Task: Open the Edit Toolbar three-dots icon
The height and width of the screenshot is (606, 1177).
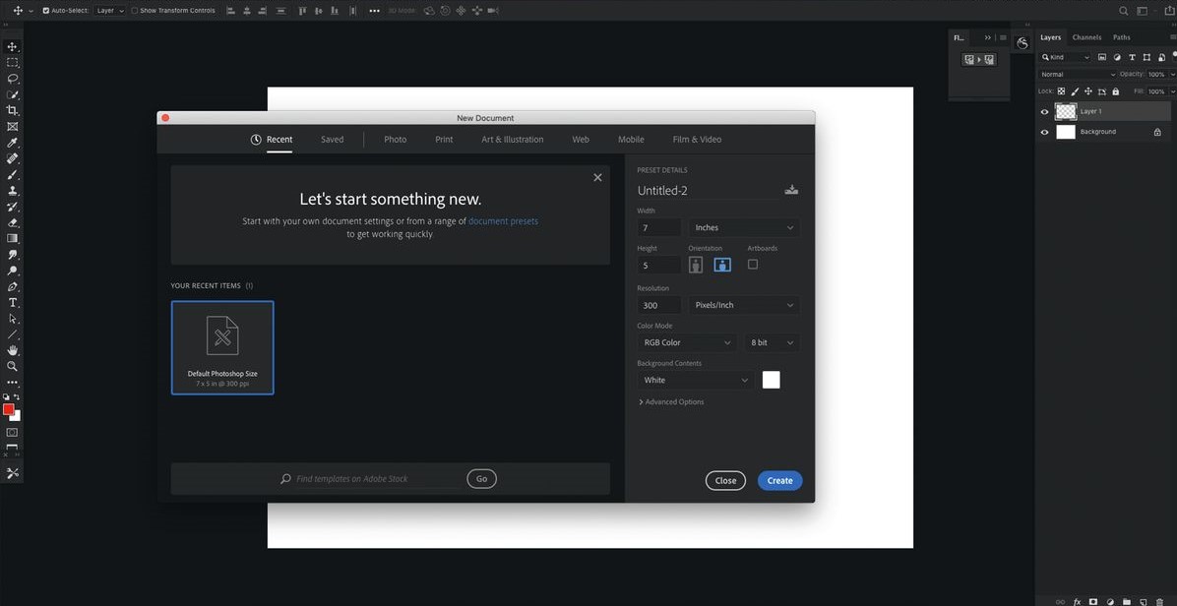Action: 12,383
